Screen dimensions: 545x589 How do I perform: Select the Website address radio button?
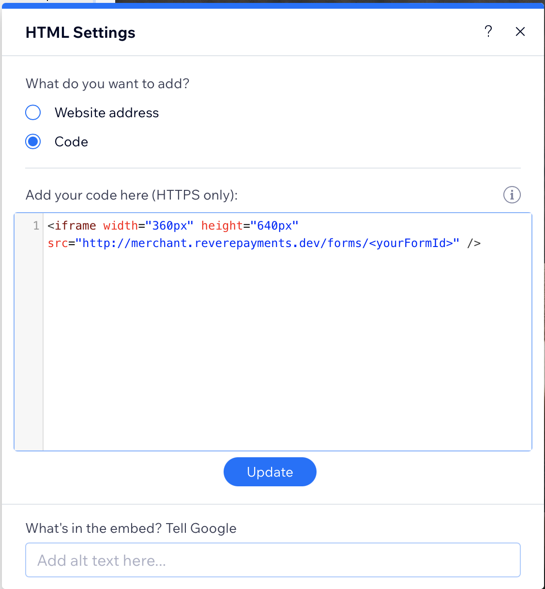(32, 112)
